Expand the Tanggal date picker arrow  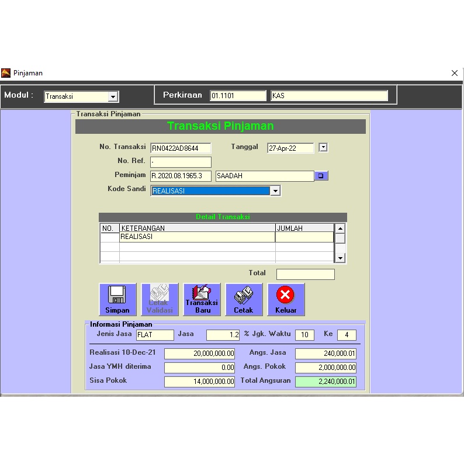(x=323, y=147)
